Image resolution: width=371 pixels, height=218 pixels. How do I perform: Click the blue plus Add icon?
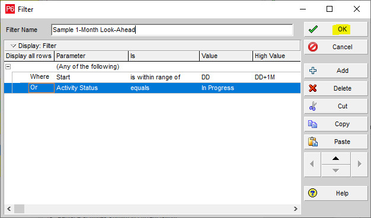coord(313,70)
